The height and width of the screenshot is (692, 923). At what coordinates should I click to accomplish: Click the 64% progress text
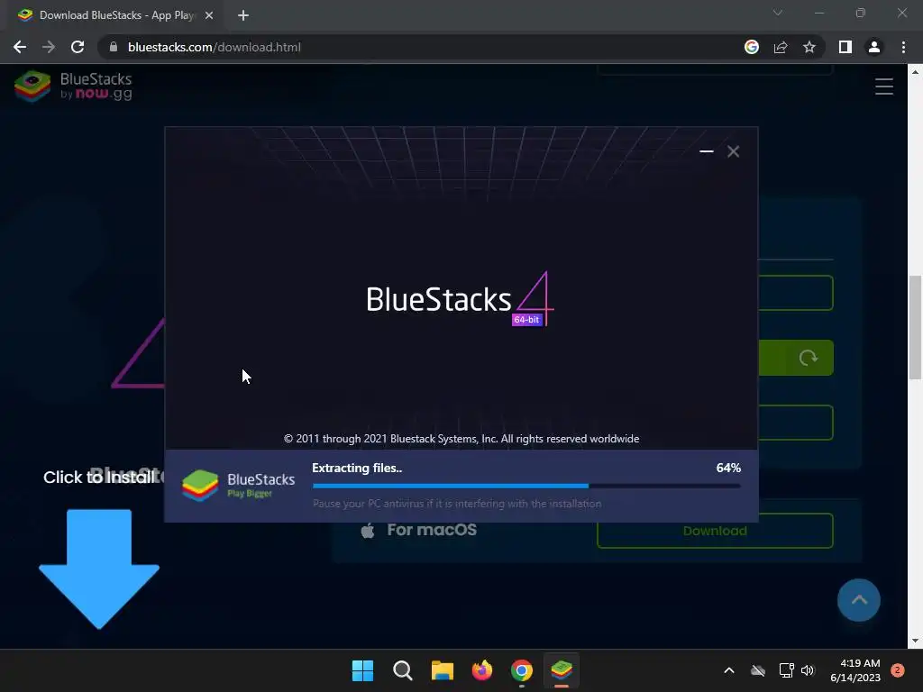pos(728,468)
